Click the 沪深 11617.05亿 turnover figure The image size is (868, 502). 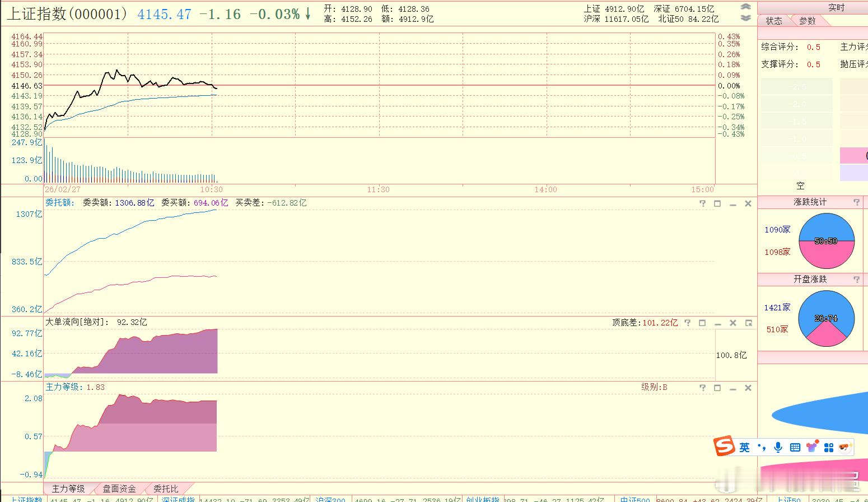pyautogui.click(x=616, y=19)
